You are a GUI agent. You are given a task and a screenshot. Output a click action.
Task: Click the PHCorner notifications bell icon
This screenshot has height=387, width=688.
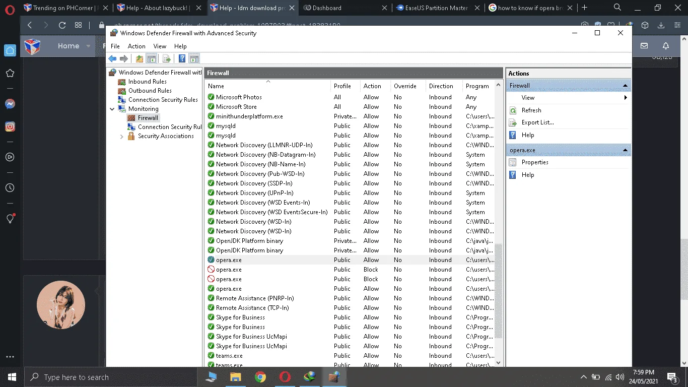(x=666, y=46)
